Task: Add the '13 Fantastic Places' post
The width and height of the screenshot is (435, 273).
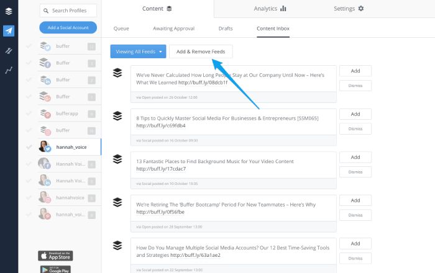Action: coord(355,157)
